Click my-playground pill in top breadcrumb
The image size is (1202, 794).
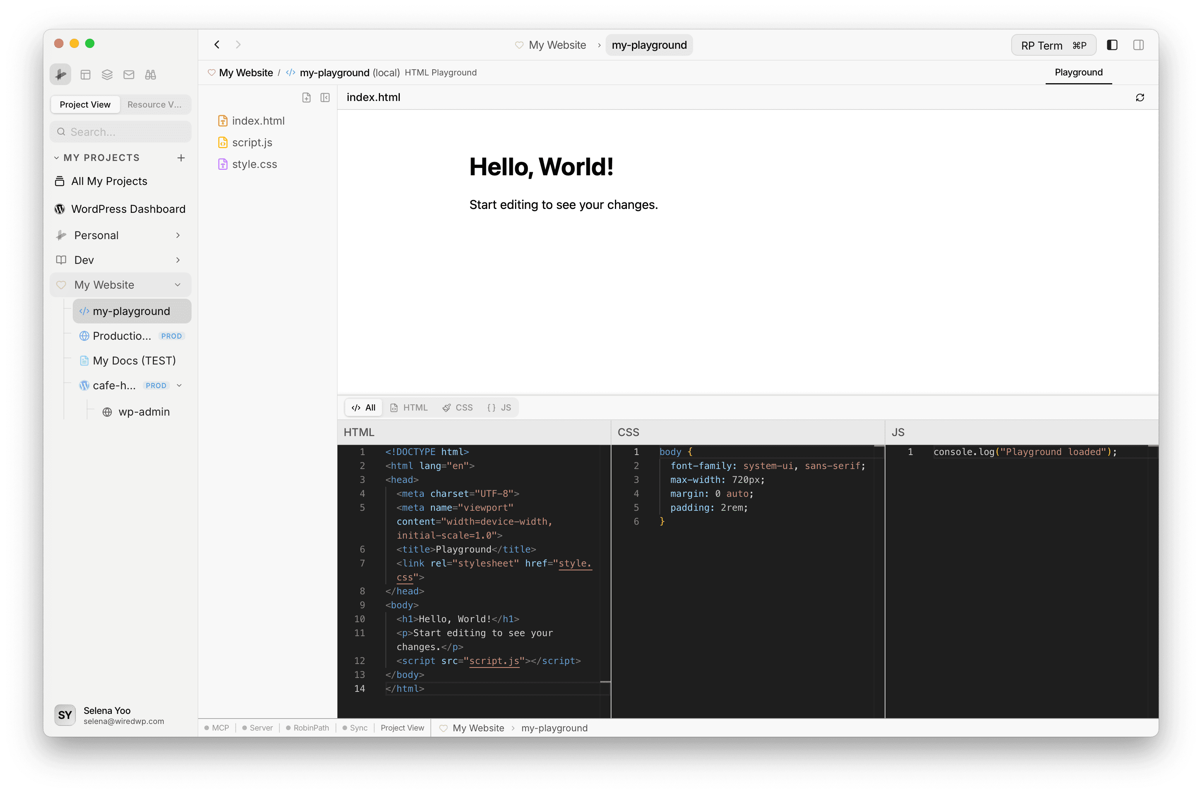tap(649, 44)
